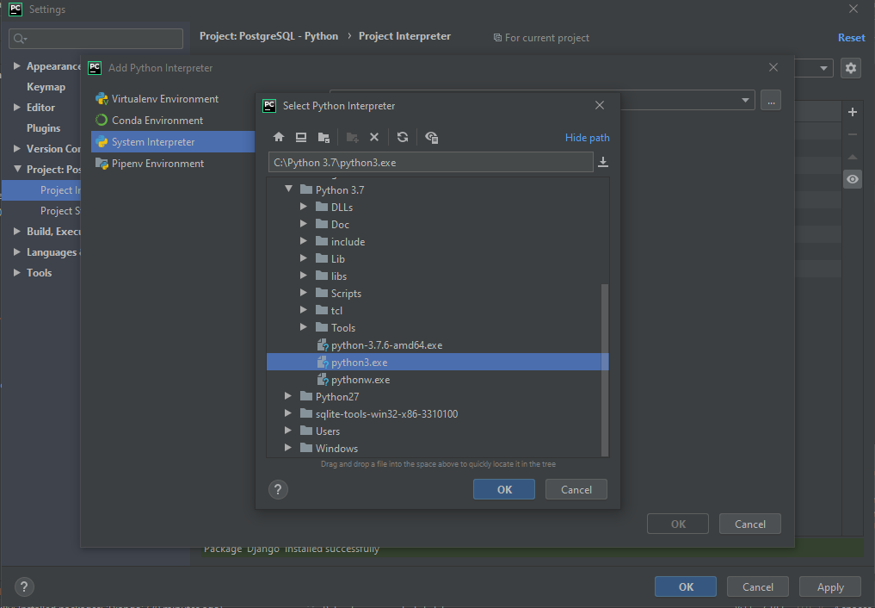Expand the DLLs folder
Image resolution: width=875 pixels, height=608 pixels.
click(x=304, y=207)
